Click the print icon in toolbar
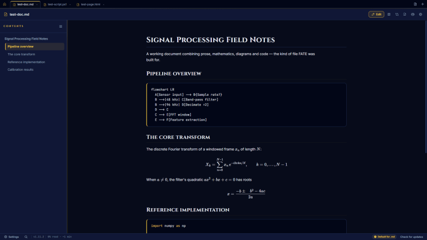This screenshot has height=240, width=427. (412, 15)
